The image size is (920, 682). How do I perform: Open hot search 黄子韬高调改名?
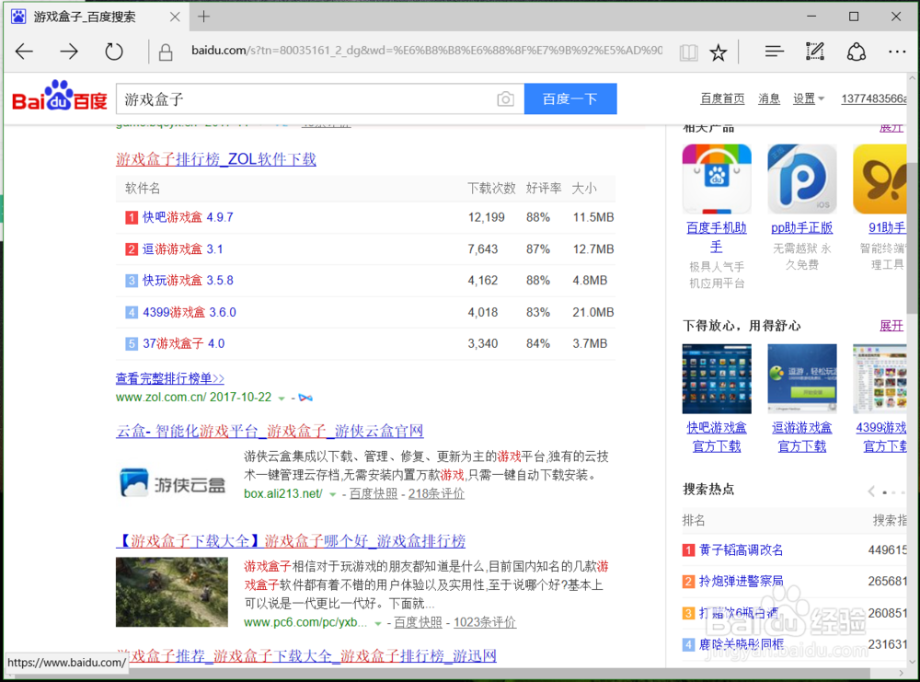point(741,550)
